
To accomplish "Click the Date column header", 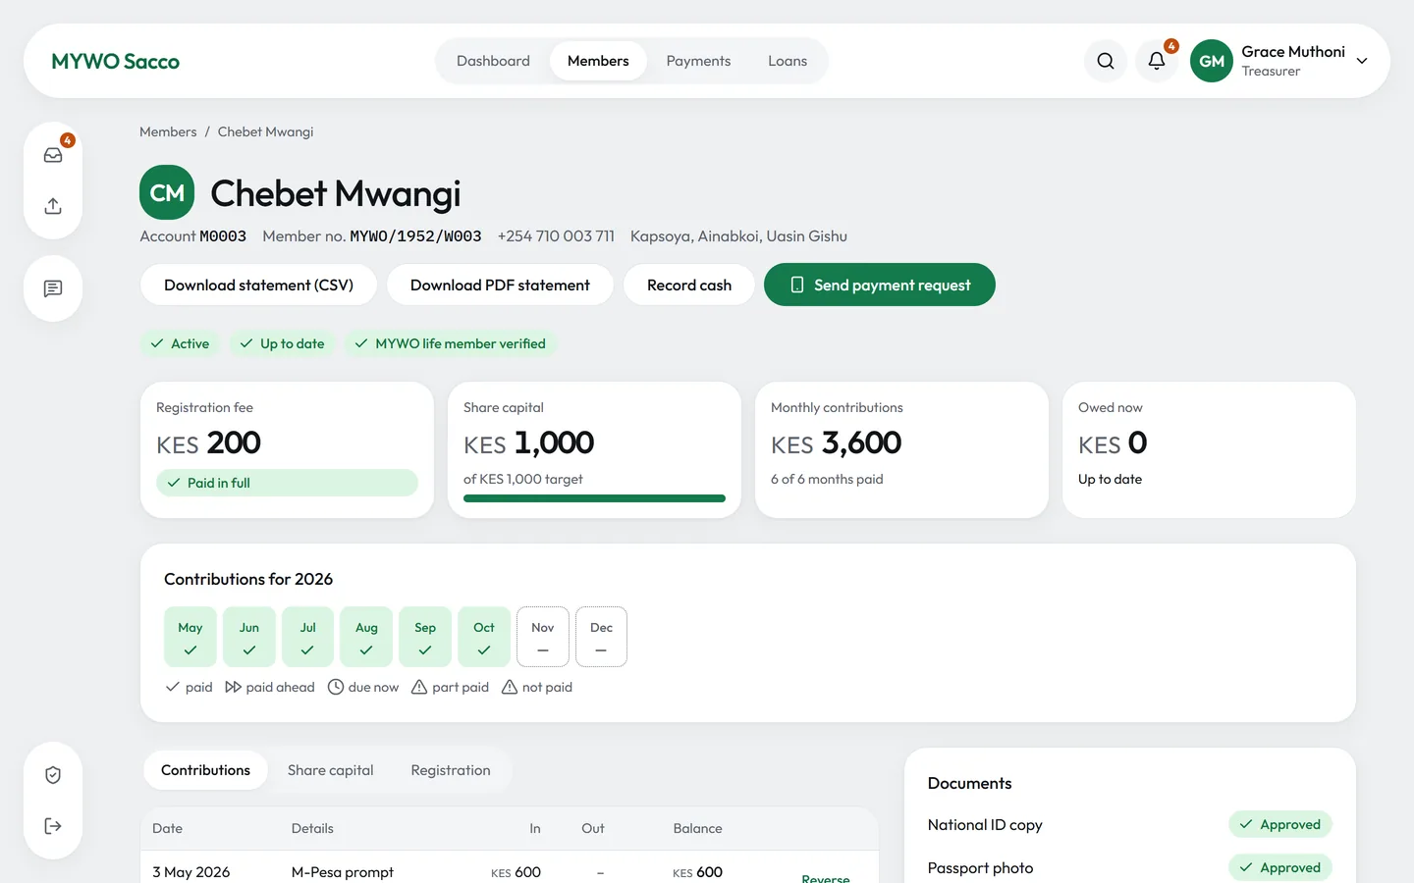I will click(168, 828).
